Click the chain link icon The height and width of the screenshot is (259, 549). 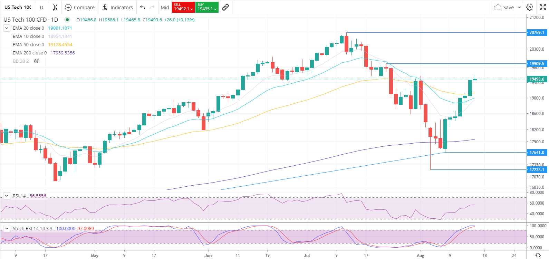pos(225,7)
